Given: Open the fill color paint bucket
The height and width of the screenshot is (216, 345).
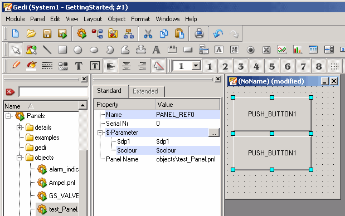Looking at the screenshot, I should point(32,66).
